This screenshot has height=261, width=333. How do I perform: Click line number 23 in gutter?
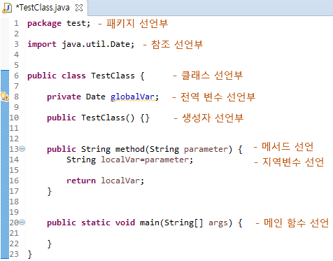tap(14, 254)
